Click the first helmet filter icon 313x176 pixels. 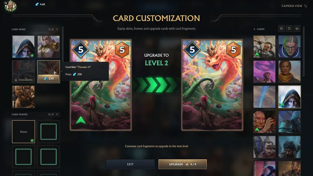(x=281, y=29)
